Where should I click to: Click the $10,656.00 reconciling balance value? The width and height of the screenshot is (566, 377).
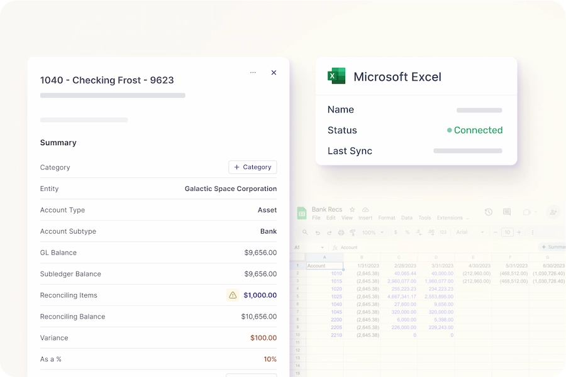coord(259,317)
